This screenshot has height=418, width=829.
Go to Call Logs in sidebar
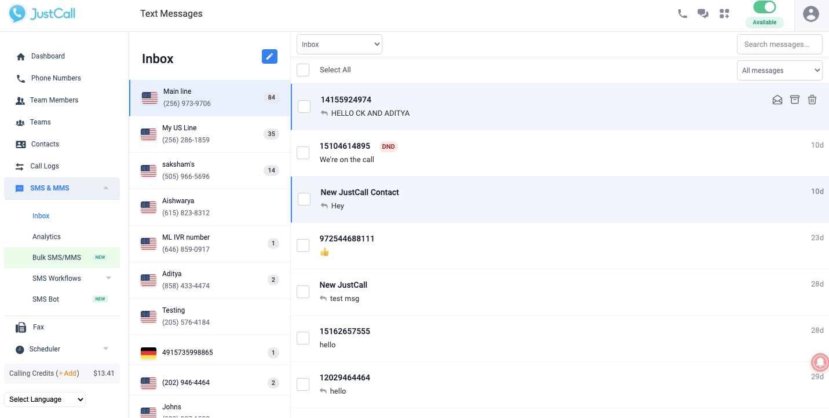coord(45,166)
